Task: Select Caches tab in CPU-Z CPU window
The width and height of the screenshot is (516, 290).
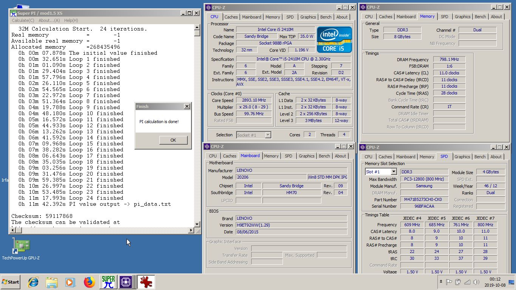Action: (231, 17)
